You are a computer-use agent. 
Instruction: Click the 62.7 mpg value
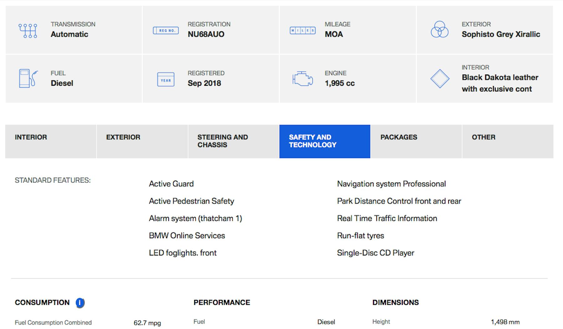[147, 323]
